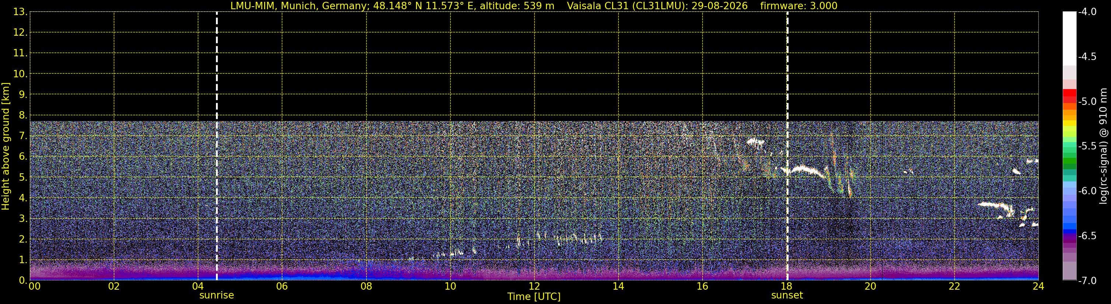1111x304 pixels.
Task: Click the -5.0 colorbar tick label
Action: click(1087, 102)
